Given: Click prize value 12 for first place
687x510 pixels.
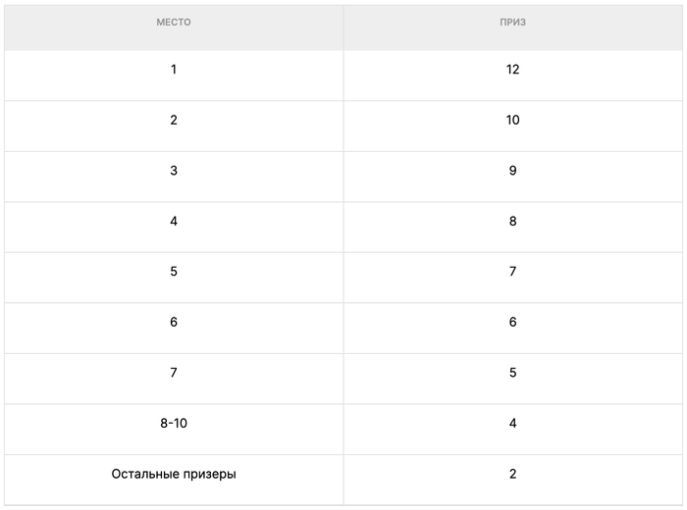Looking at the screenshot, I should [x=512, y=70].
